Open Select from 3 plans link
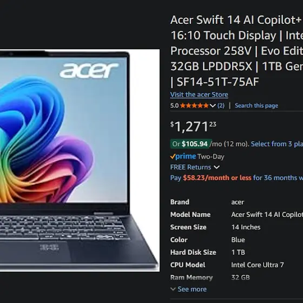This screenshot has height=303, width=303. [277, 144]
